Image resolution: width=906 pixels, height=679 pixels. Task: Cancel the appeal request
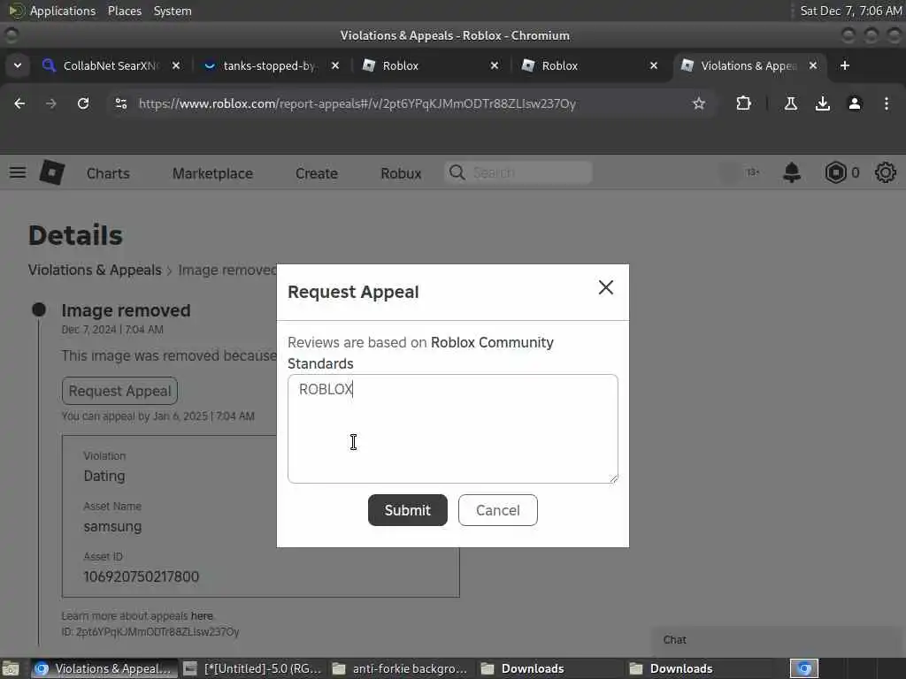pyautogui.click(x=497, y=510)
